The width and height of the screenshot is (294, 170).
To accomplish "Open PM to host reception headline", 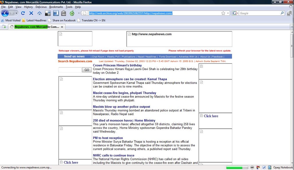I will (108, 138).
